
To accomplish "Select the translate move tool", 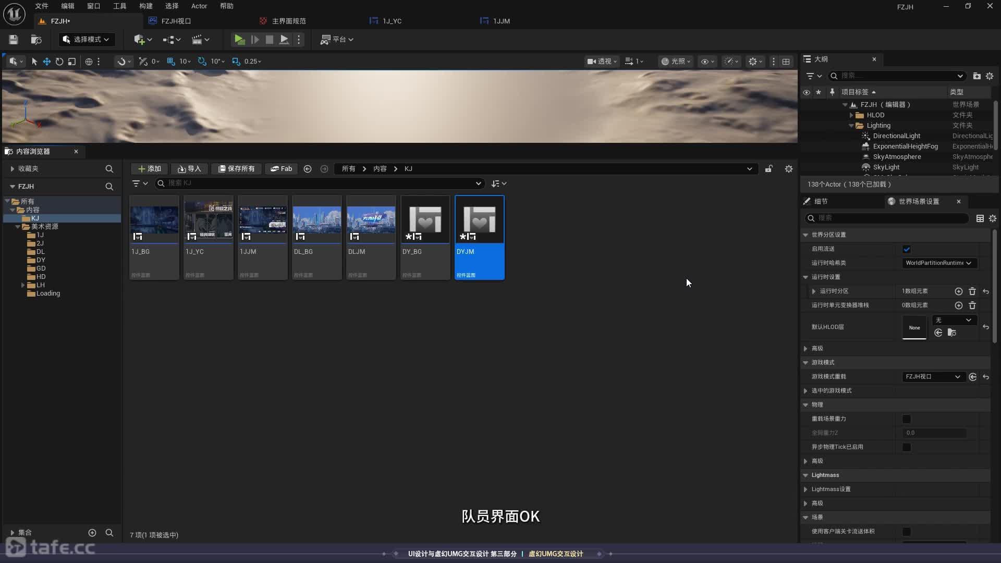I will point(47,62).
